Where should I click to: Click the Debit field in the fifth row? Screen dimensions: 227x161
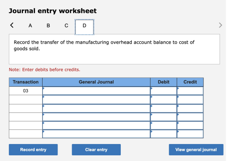164,125
